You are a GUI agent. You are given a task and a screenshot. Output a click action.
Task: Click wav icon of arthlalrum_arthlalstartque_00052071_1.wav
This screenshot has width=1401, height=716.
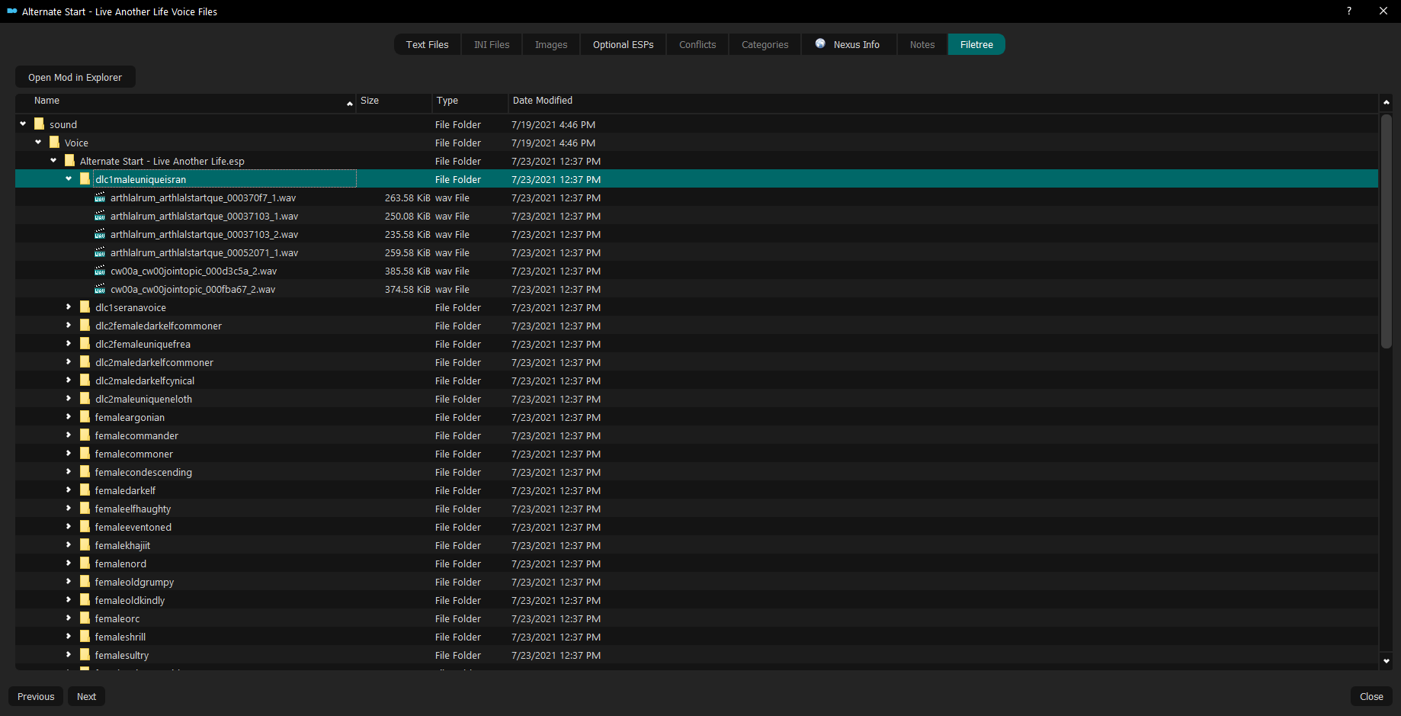pyautogui.click(x=100, y=252)
